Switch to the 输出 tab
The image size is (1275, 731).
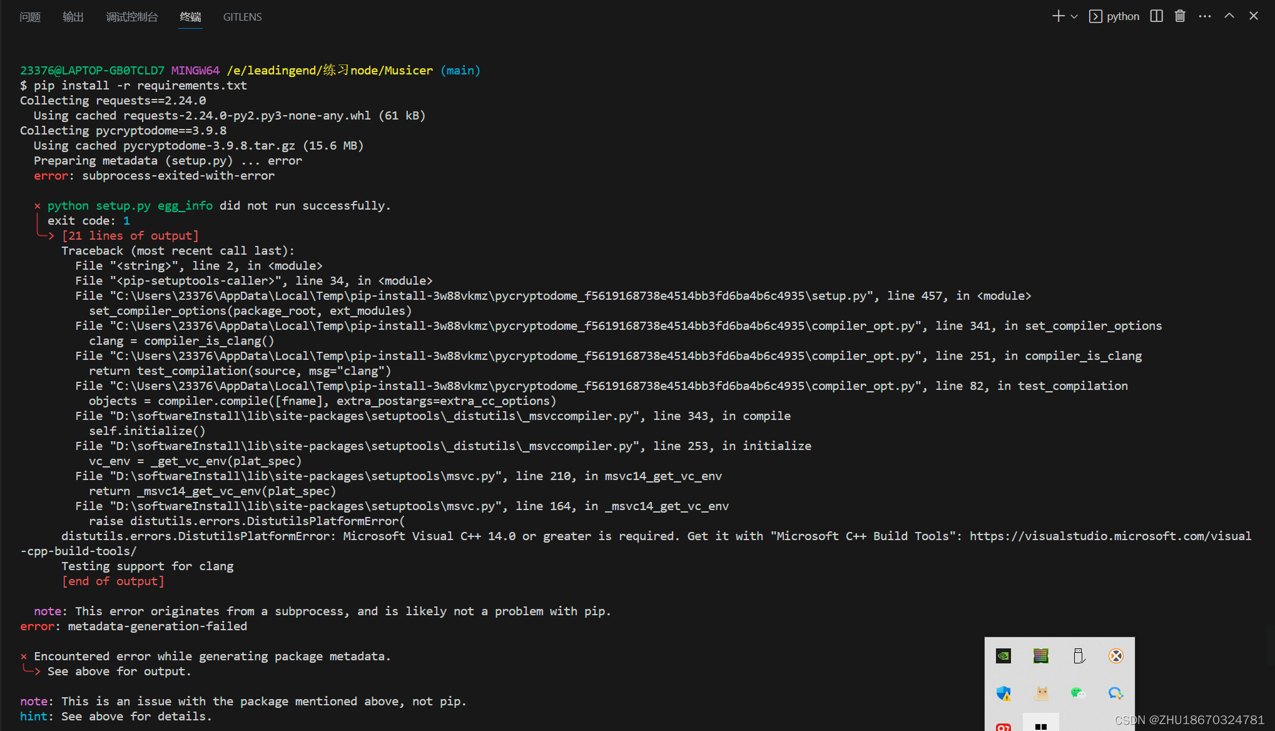(73, 17)
